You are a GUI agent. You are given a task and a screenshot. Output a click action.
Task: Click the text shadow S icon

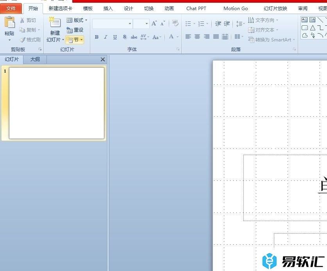click(125, 37)
